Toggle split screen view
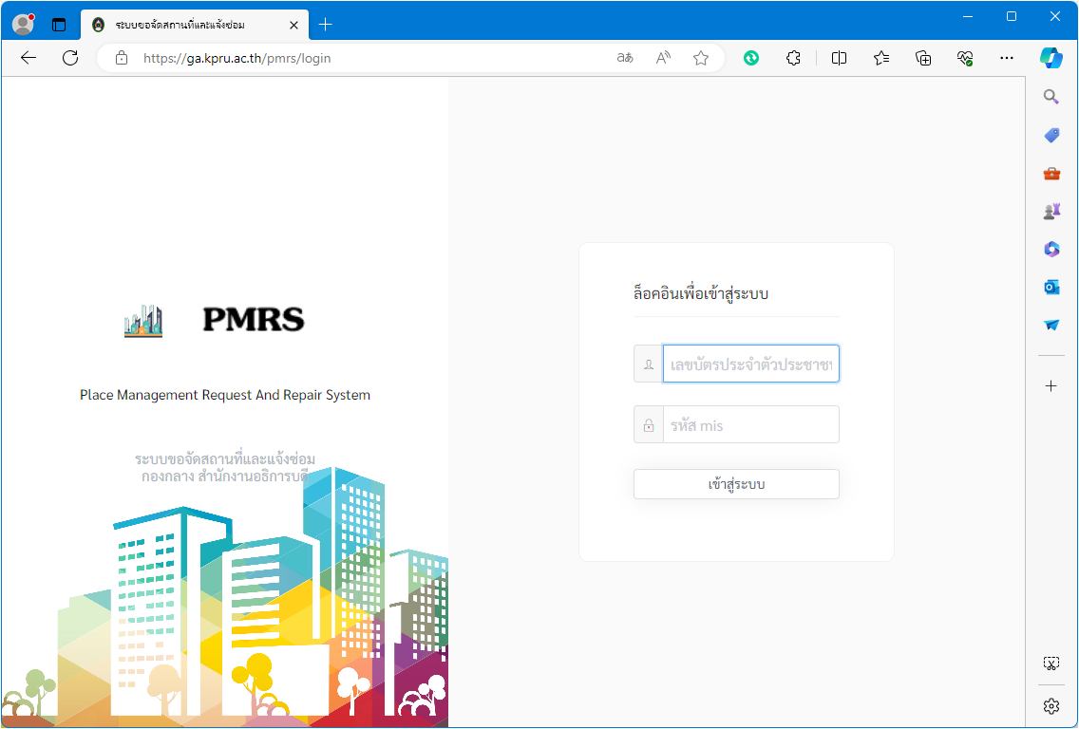The width and height of the screenshot is (1079, 729). (839, 58)
